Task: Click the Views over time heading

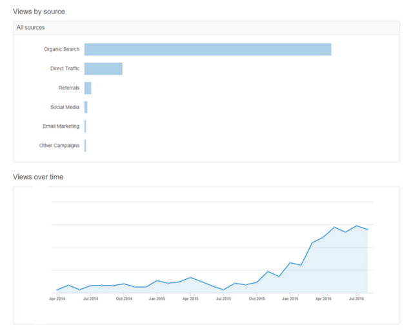Action: (38, 177)
